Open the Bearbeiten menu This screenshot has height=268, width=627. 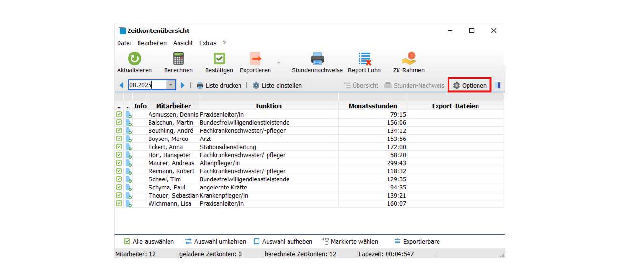tap(152, 43)
